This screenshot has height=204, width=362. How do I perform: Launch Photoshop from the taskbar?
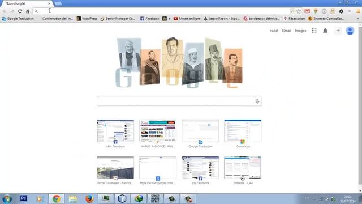23,198
